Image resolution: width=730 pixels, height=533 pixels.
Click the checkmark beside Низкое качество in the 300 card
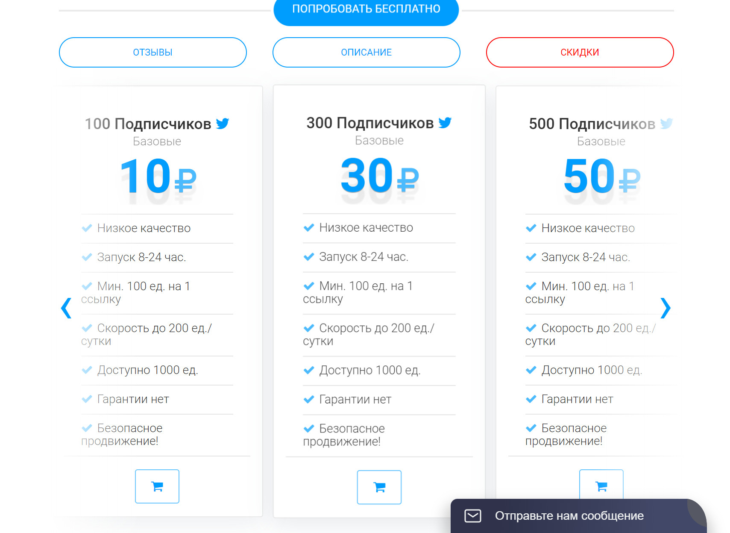[309, 228]
